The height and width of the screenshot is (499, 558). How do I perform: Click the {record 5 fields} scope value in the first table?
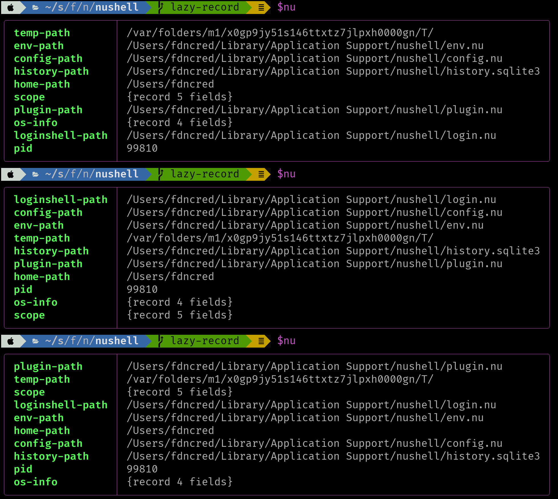click(180, 97)
